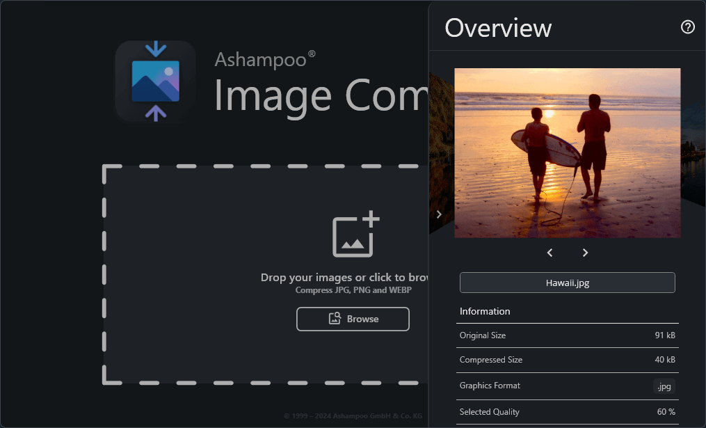Expand the Information section header
Viewport: 706px width, 428px height.
pyautogui.click(x=485, y=311)
